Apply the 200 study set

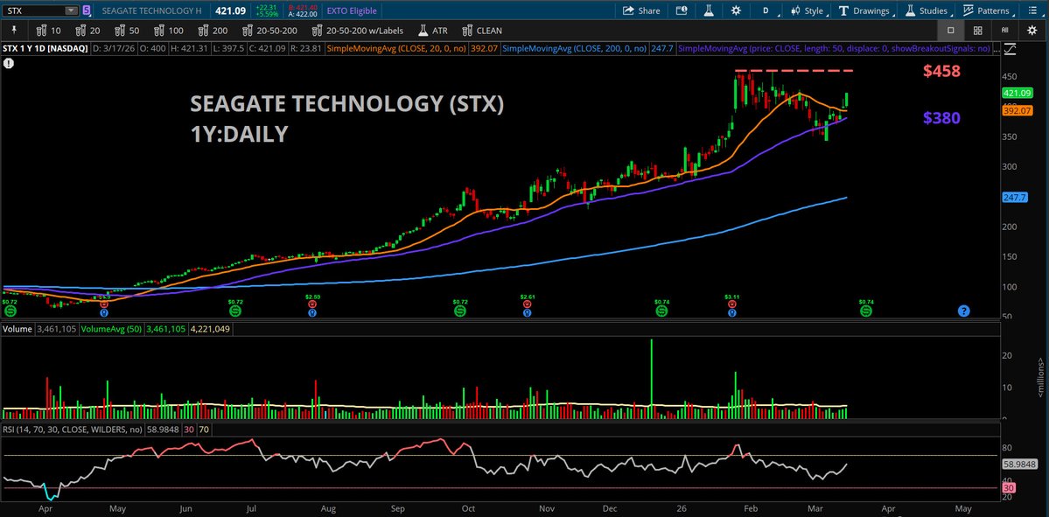213,30
